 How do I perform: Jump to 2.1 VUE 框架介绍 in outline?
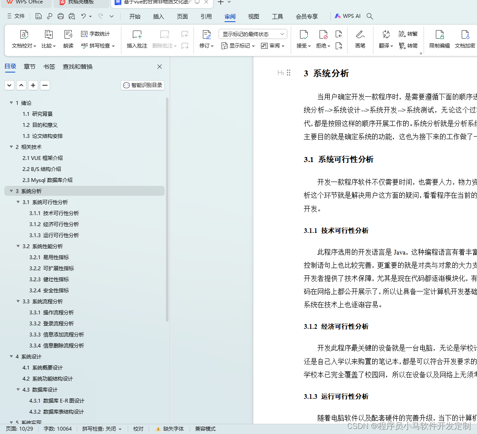coord(42,158)
